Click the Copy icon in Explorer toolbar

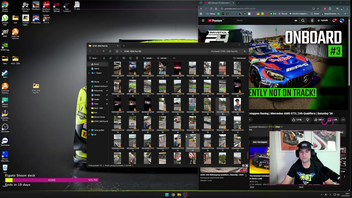point(111,58)
